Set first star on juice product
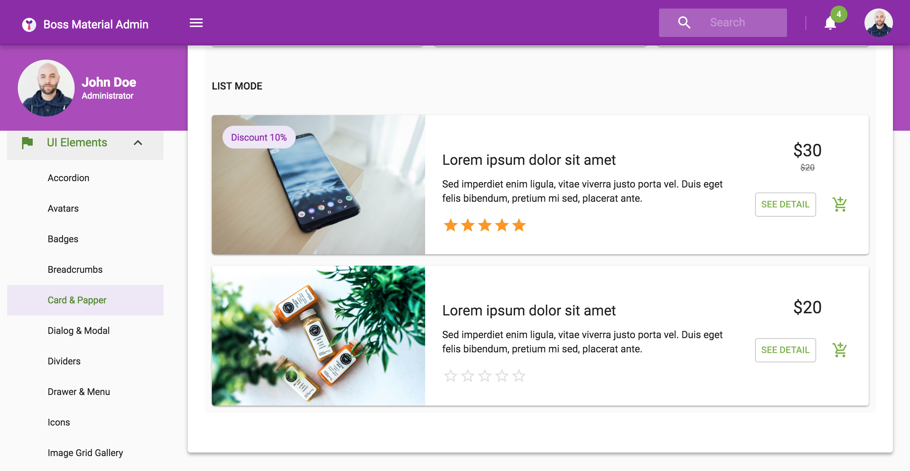The height and width of the screenshot is (471, 910). coord(451,376)
